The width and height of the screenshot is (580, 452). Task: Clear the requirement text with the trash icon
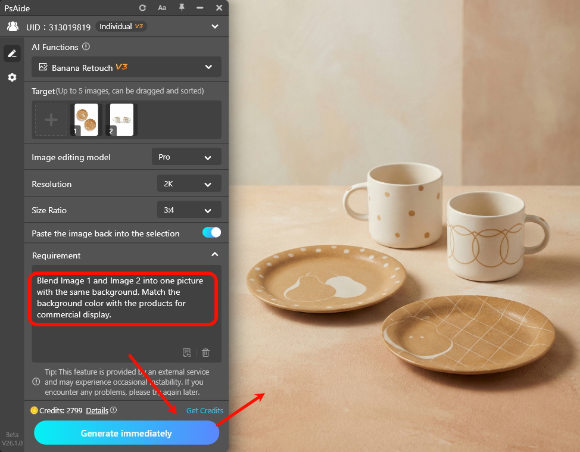pos(205,353)
